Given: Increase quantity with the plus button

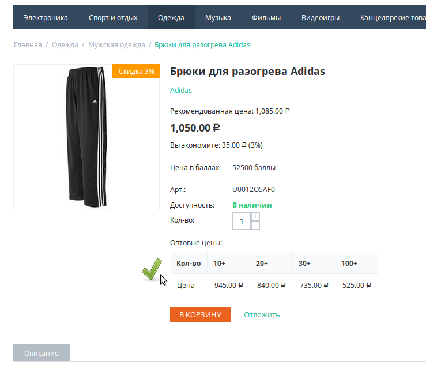Looking at the screenshot, I should click(256, 216).
